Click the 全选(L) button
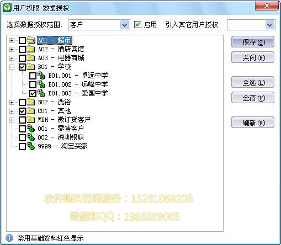Viewport: 281px width, 245px height. [x=253, y=82]
